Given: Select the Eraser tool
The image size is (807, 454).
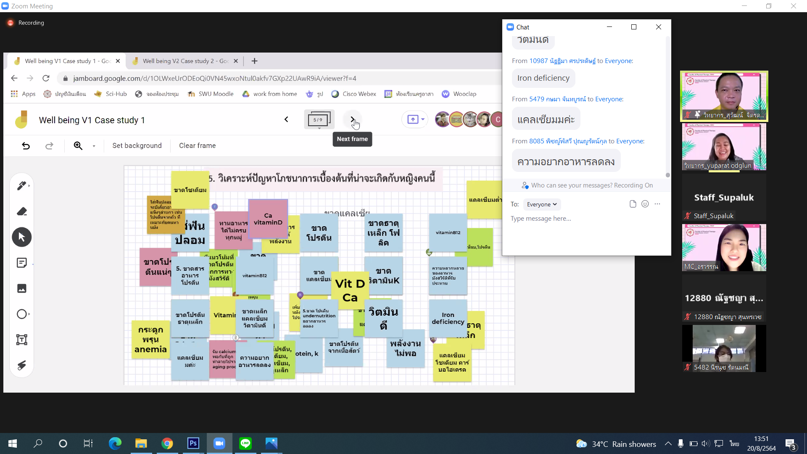Looking at the screenshot, I should tap(21, 211).
